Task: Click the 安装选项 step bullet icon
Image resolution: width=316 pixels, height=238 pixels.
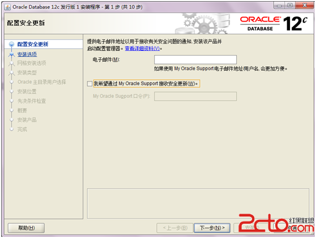Action: 12,54
